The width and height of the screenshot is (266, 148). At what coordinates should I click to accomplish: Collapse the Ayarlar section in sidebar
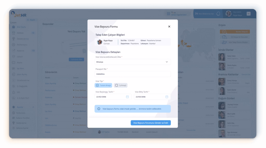[33, 107]
